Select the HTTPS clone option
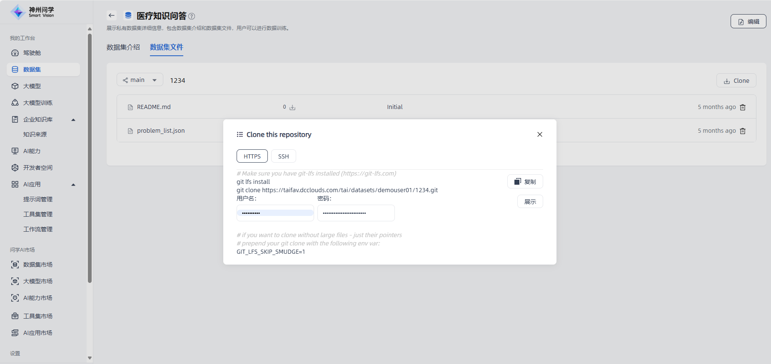Image resolution: width=771 pixels, height=364 pixels. pyautogui.click(x=252, y=156)
